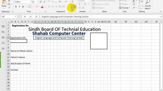
Task: Apply the red Font Color
Action: [42, 7]
